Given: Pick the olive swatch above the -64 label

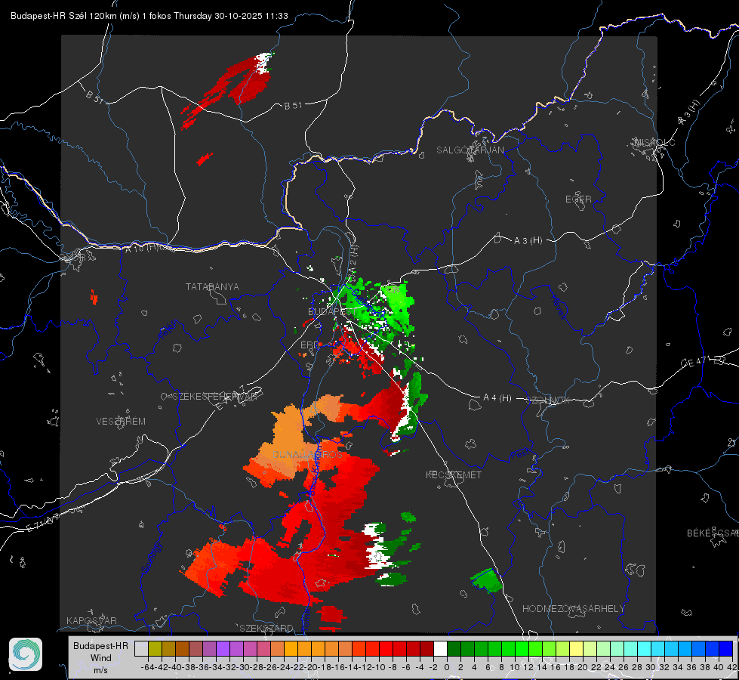Looking at the screenshot, I should click(x=155, y=648).
